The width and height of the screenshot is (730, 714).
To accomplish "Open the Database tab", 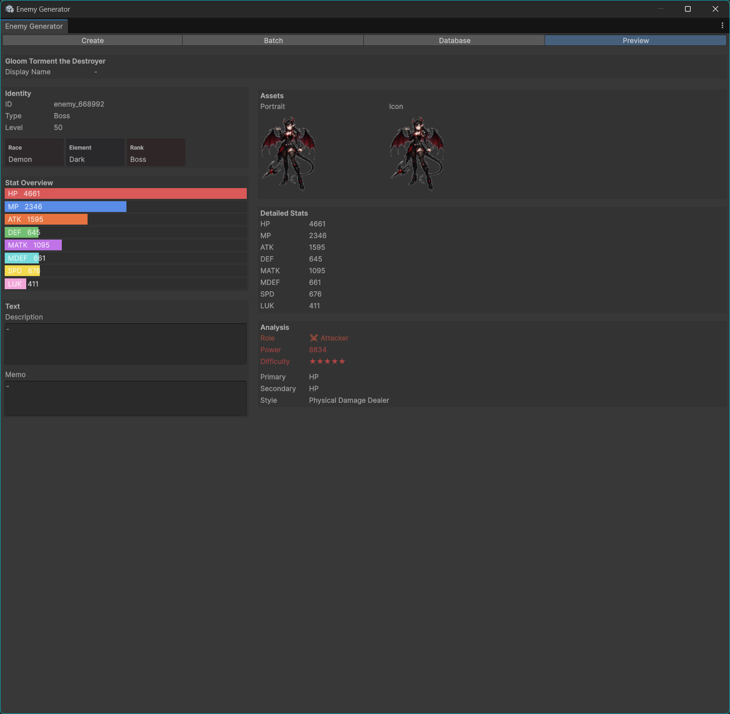I will coord(455,41).
